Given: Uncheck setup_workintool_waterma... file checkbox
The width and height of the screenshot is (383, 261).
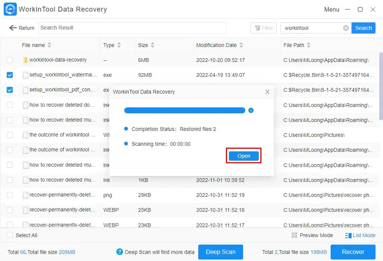Looking at the screenshot, I should pyautogui.click(x=10, y=75).
